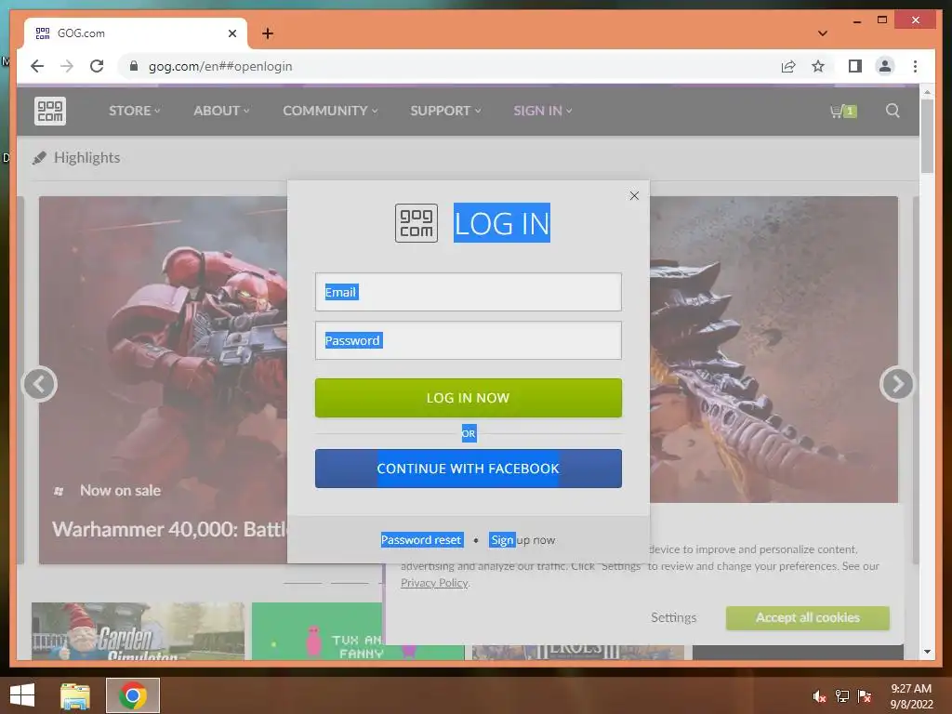The image size is (952, 714).
Task: Click the network tray icon
Action: tap(842, 695)
